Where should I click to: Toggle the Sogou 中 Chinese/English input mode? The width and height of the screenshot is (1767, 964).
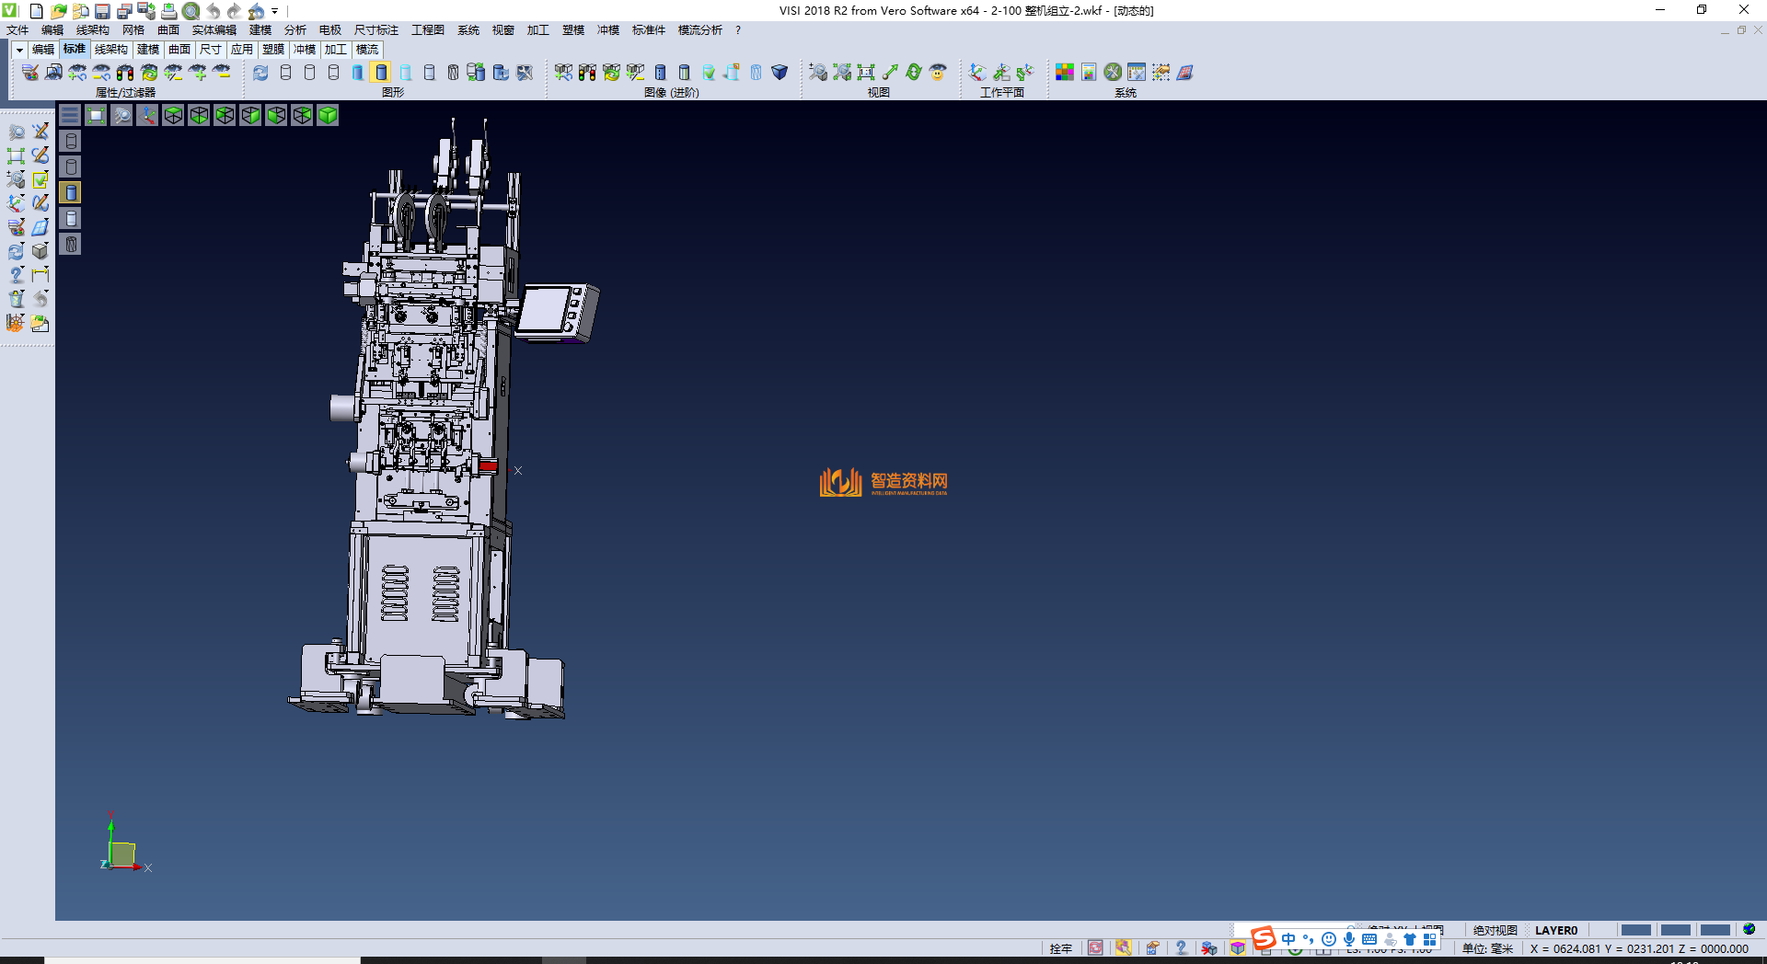point(1288,939)
